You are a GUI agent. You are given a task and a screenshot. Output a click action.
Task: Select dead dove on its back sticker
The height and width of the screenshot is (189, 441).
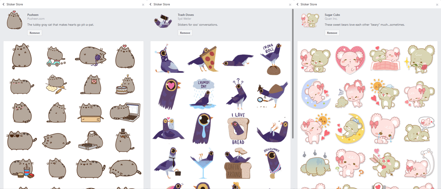tap(272, 129)
